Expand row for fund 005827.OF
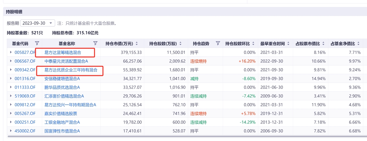 point(11,53)
